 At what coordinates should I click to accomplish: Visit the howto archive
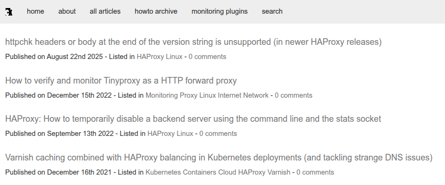156,11
